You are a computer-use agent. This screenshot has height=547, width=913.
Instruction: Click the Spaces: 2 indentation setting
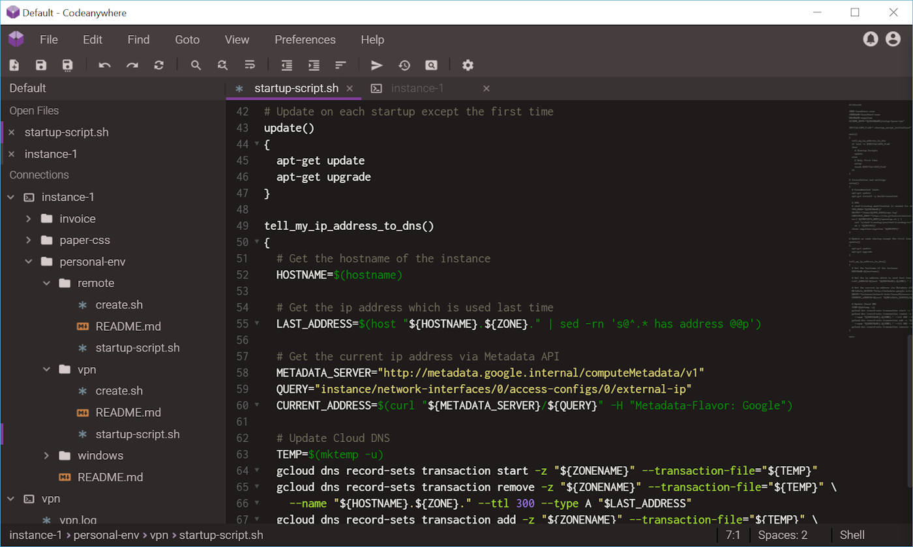tap(783, 535)
